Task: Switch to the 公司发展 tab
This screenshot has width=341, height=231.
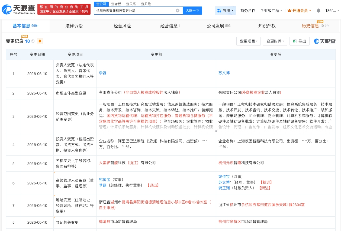Action: point(218,26)
